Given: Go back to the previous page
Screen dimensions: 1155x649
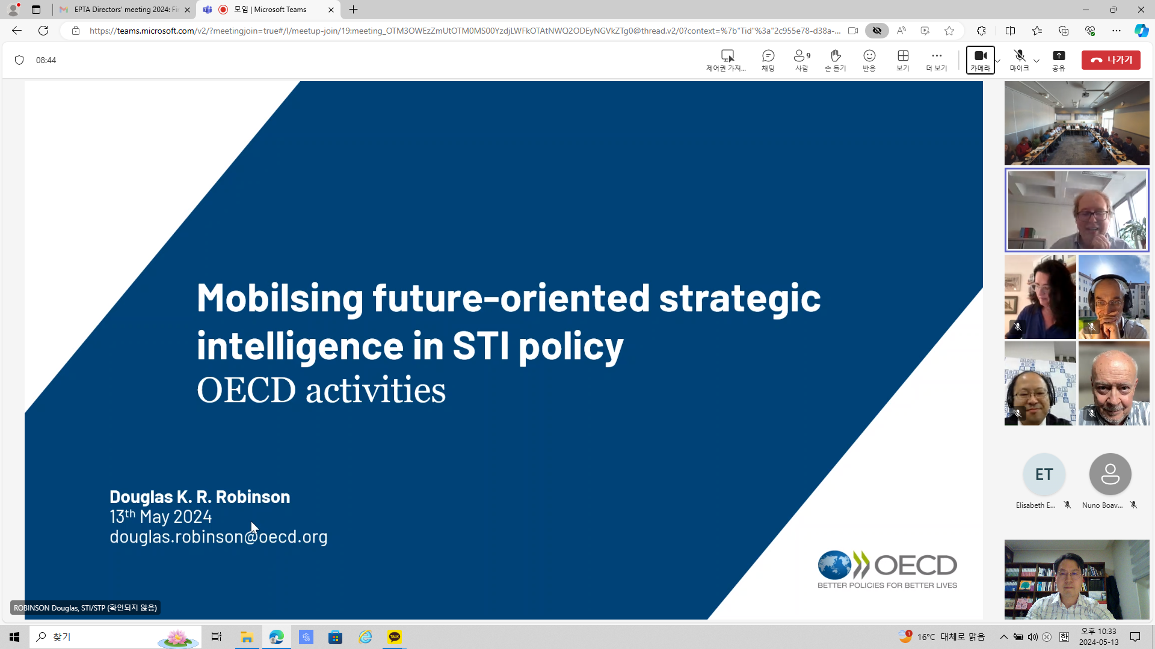Looking at the screenshot, I should [x=17, y=31].
